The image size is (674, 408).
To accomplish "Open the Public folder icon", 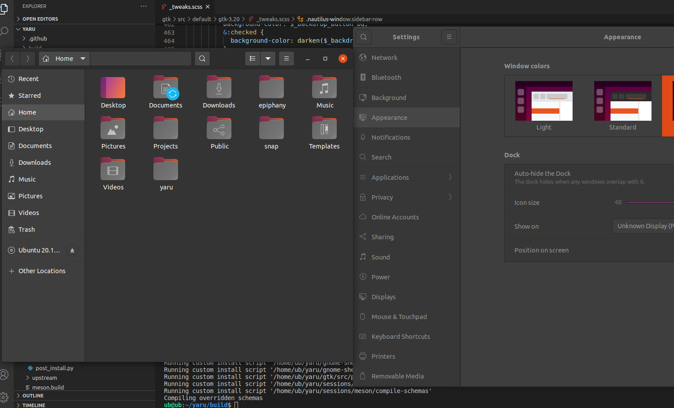I will 219,129.
